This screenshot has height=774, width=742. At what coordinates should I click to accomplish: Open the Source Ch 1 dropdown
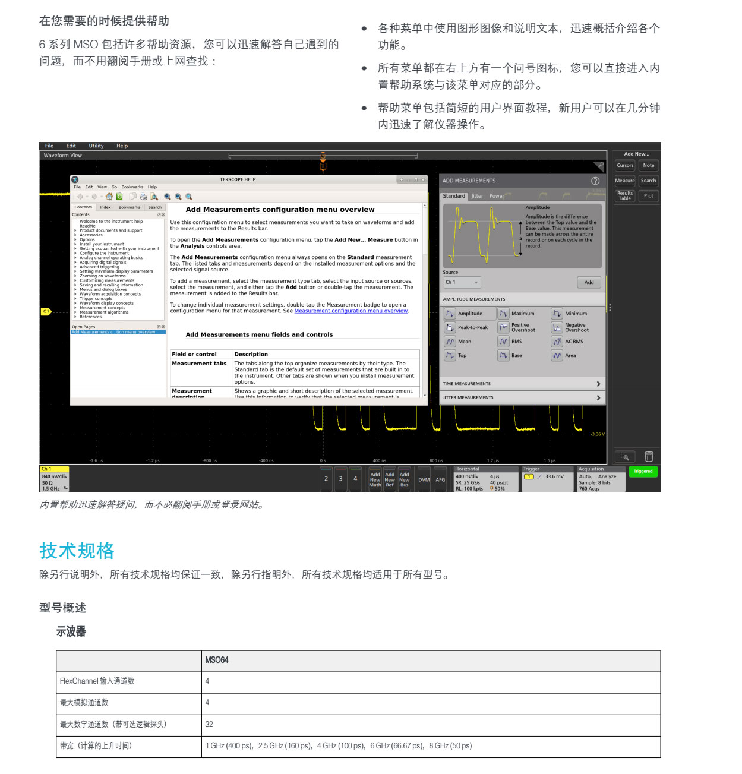(x=462, y=282)
